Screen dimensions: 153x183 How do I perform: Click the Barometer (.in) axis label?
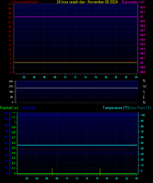[x=133, y=2]
